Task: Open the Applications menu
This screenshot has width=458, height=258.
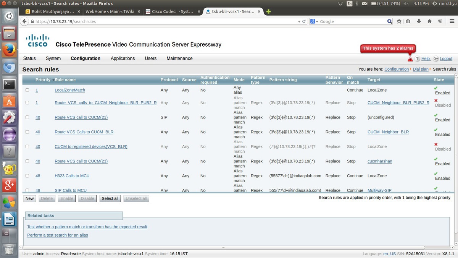Action: pyautogui.click(x=123, y=58)
